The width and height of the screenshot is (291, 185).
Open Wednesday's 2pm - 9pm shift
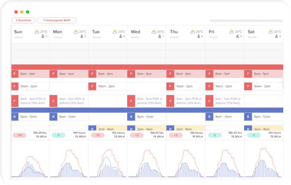[x=147, y=128]
